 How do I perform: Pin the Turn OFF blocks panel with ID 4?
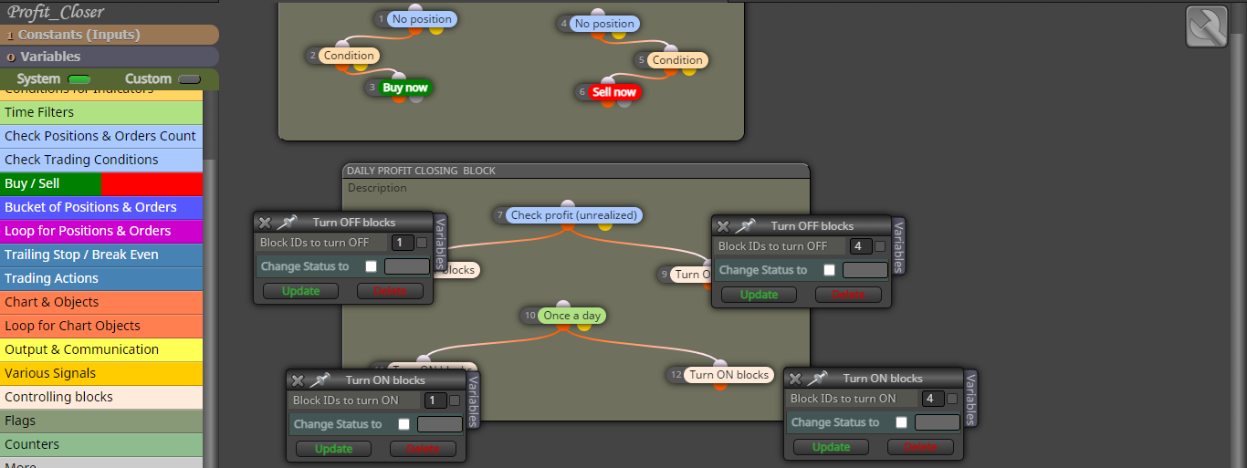click(x=747, y=226)
